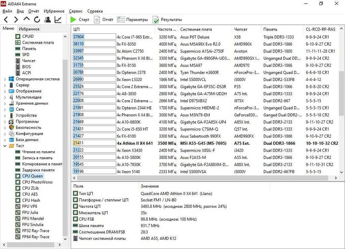The image size is (345, 249).
Task: Switch to the Избранное sidebar tab
Action: click(x=29, y=29)
